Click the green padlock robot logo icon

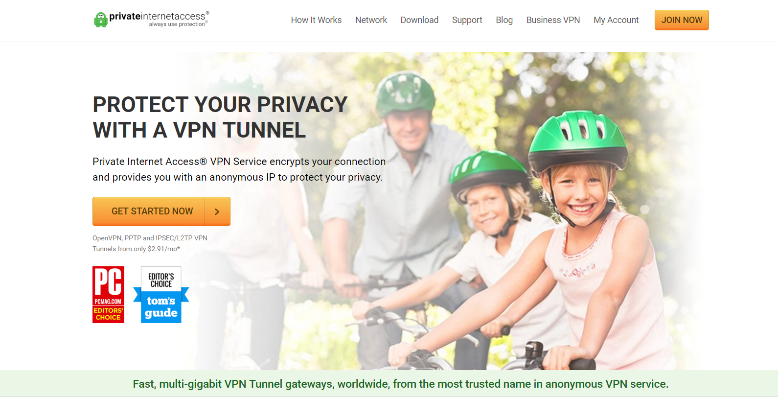point(101,20)
